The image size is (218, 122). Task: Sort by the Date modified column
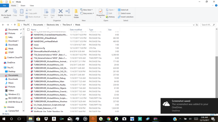(x=76, y=30)
